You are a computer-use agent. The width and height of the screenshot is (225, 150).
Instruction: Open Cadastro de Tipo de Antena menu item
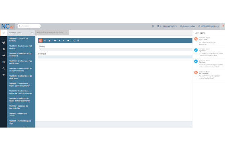pos(21,55)
